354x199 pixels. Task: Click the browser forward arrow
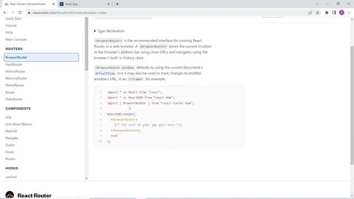coord(12,13)
